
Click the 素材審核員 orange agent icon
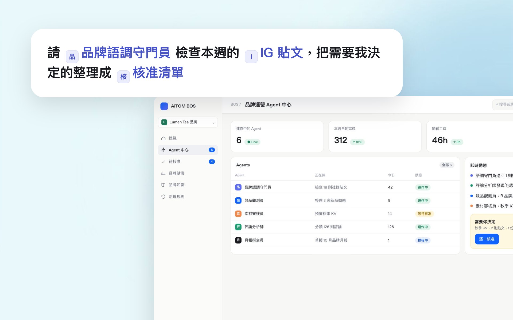pos(238,214)
